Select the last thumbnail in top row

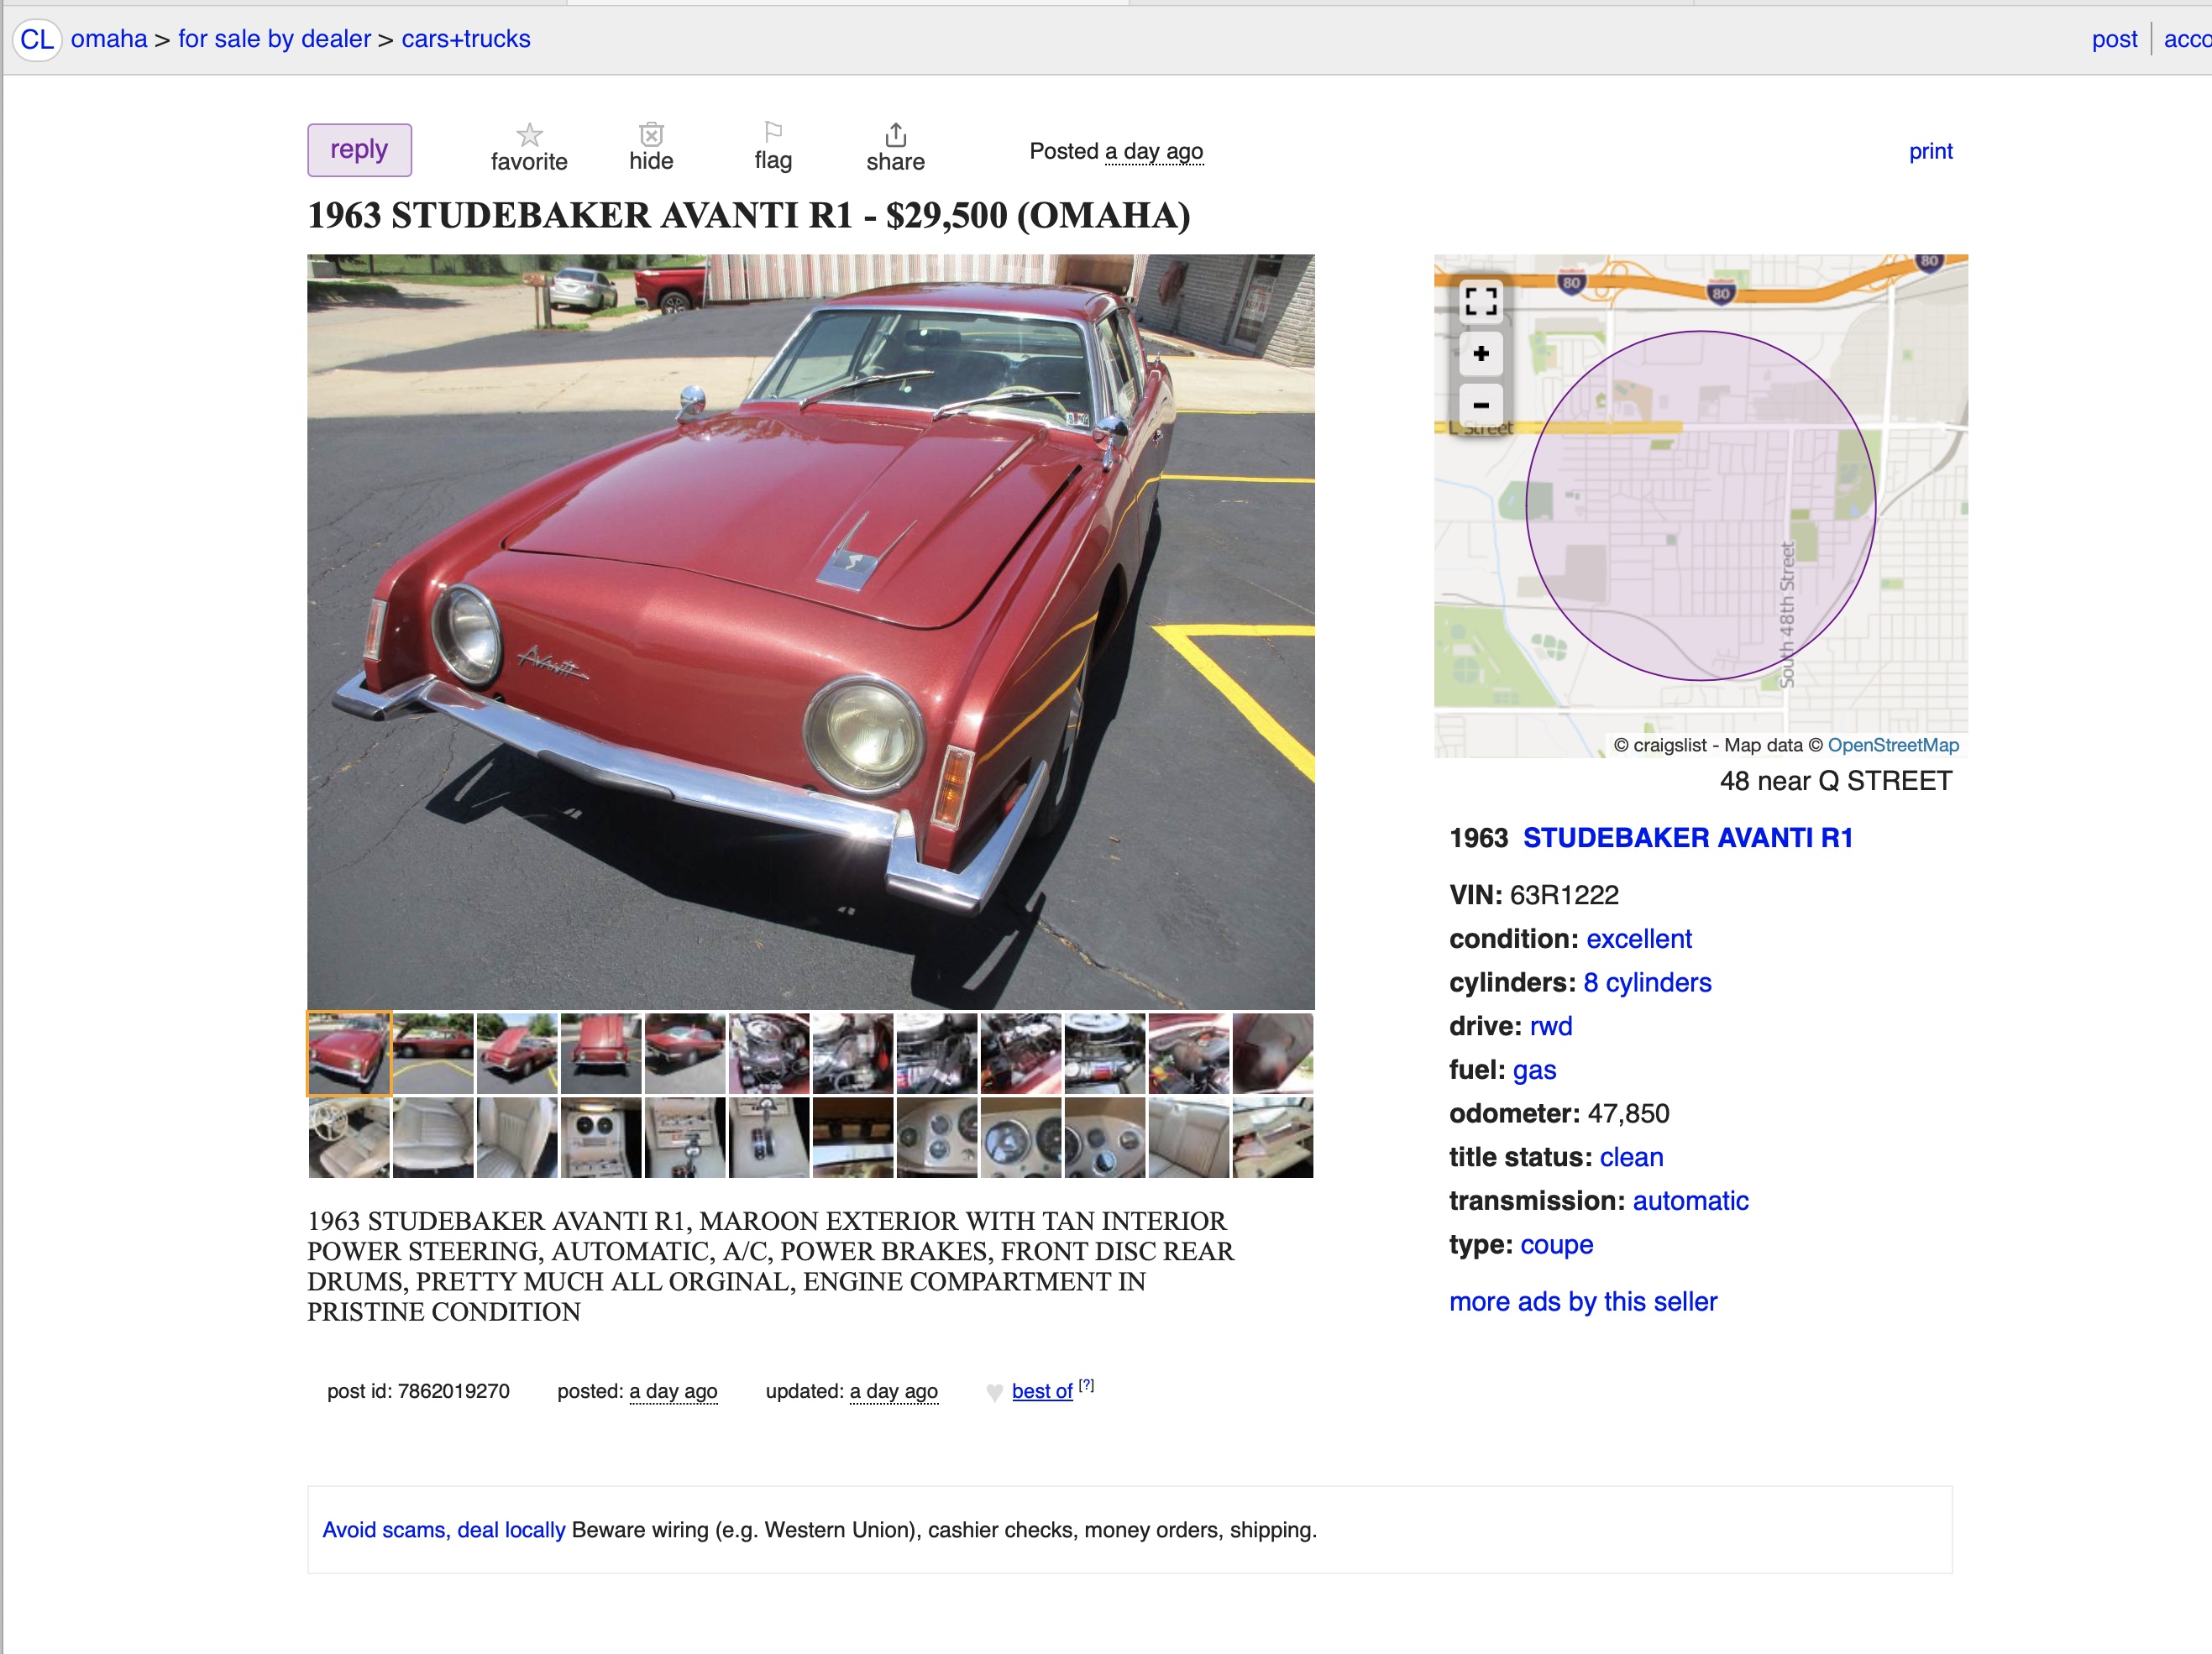pos(1273,1053)
